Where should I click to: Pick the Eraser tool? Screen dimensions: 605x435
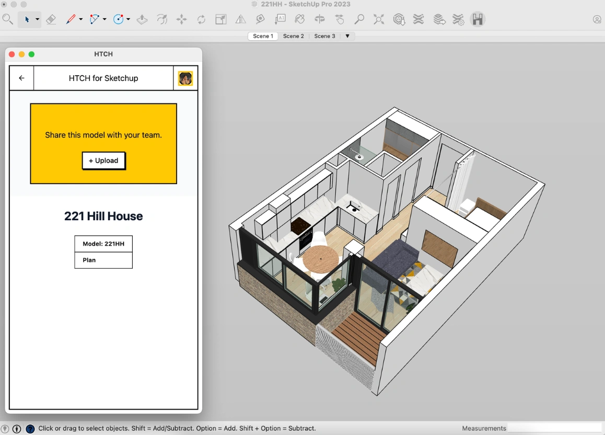tap(51, 19)
